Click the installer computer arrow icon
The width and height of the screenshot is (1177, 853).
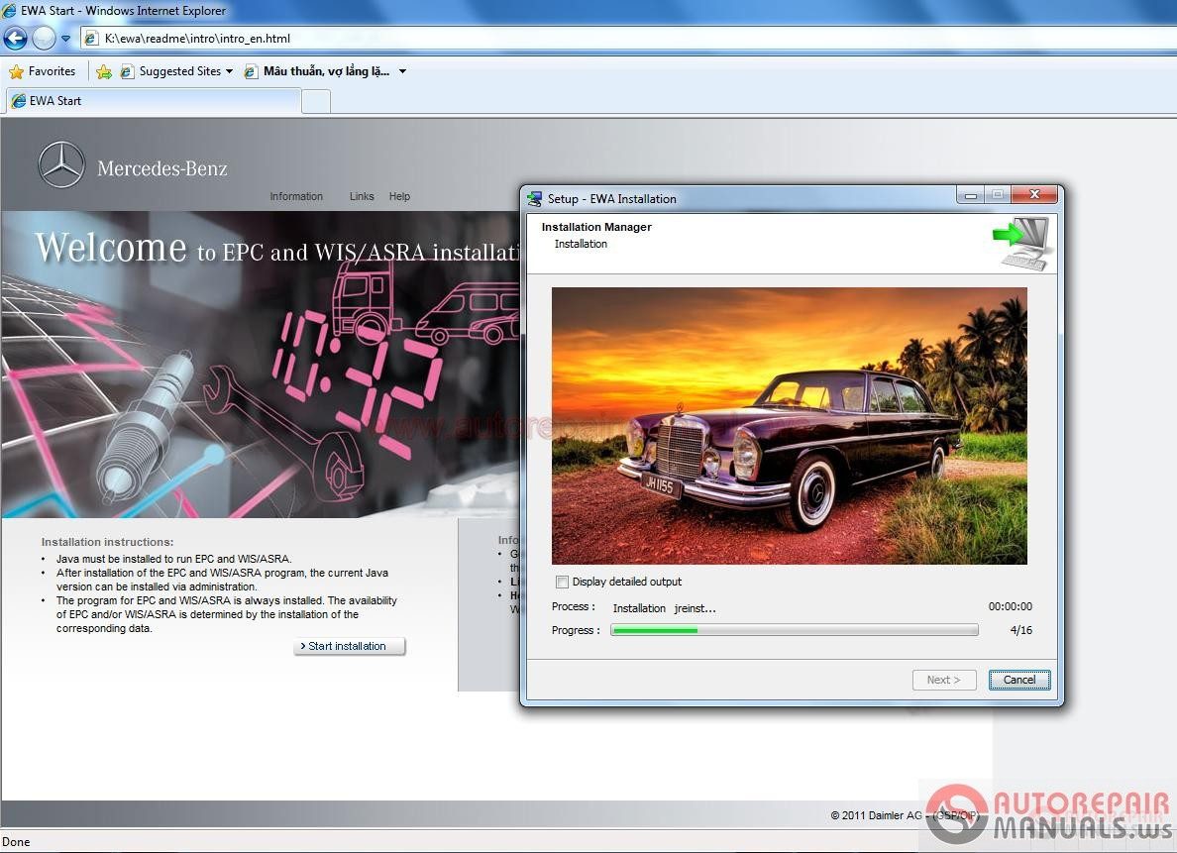pyautogui.click(x=1020, y=243)
